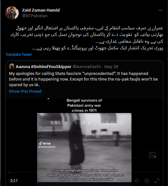Open Zaid Zaman Hamid's profile picture
Image resolution: width=168 pixels, height=186 pixels.
12,13
